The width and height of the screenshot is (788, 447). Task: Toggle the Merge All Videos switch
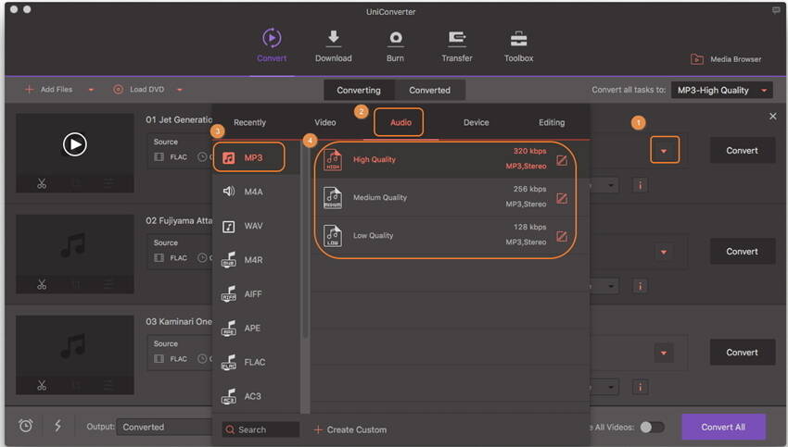(652, 427)
